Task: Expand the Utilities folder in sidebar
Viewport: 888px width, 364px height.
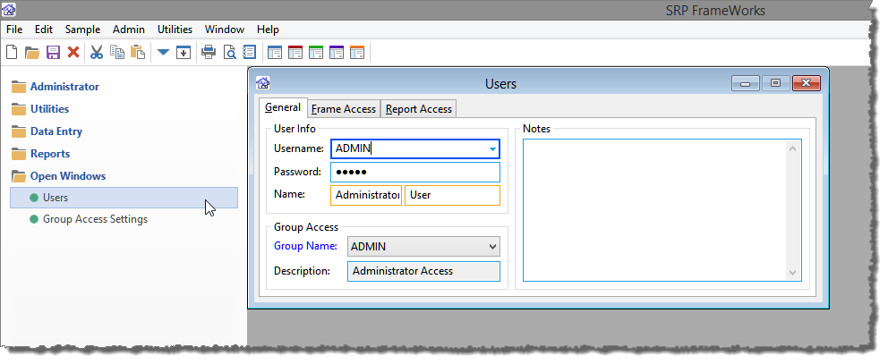Action: click(x=50, y=109)
